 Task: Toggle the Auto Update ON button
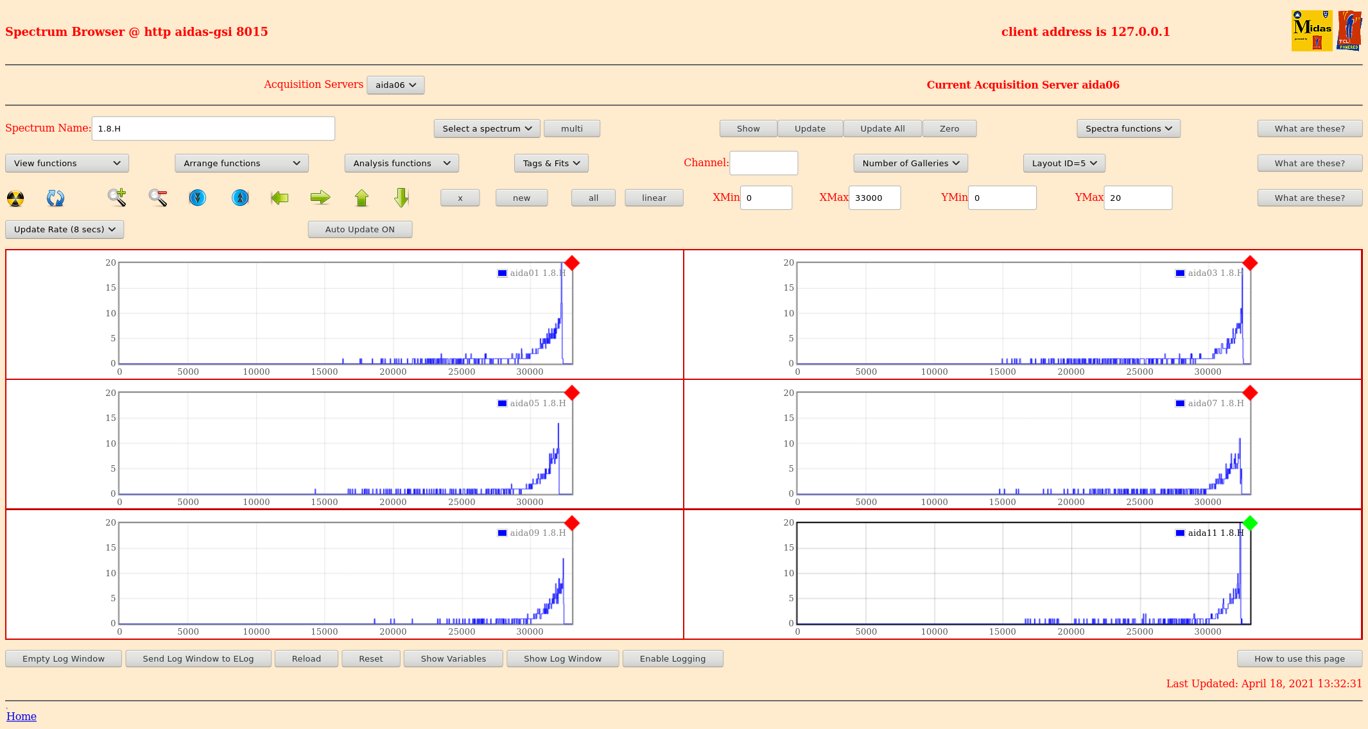point(359,229)
